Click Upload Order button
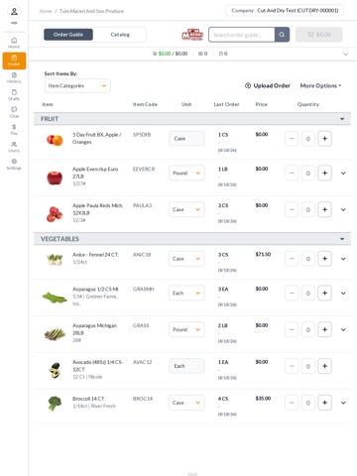357x476 pixels. pos(268,85)
